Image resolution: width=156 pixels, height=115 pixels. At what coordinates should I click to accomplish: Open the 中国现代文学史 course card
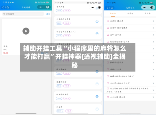tap(78, 21)
